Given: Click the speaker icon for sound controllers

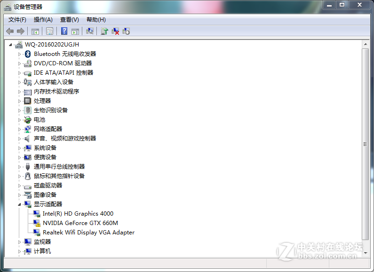Looking at the screenshot, I should [x=28, y=139].
